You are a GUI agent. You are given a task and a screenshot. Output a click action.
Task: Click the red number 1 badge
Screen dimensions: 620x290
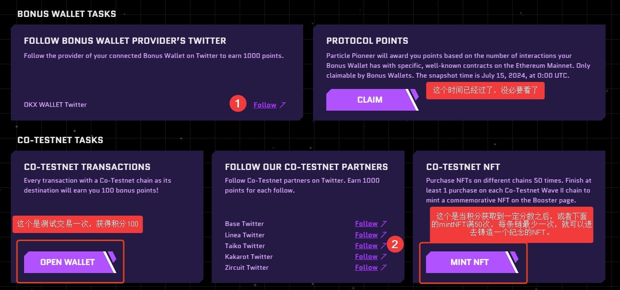click(238, 104)
